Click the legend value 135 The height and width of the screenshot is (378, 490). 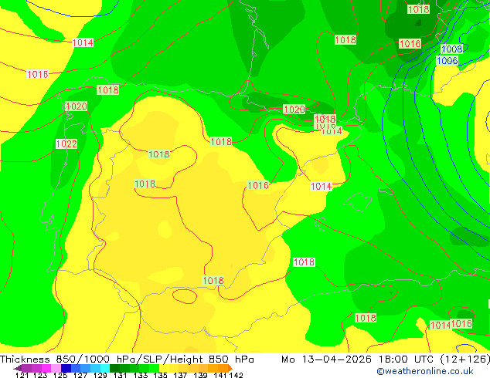point(160,375)
